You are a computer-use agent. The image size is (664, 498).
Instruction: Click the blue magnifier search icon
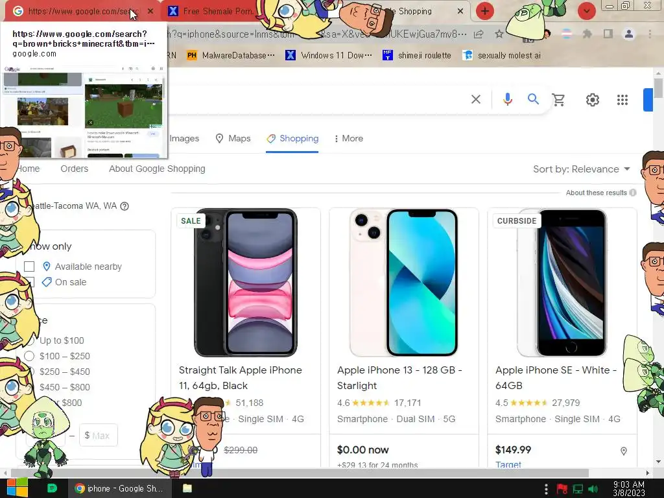point(533,99)
